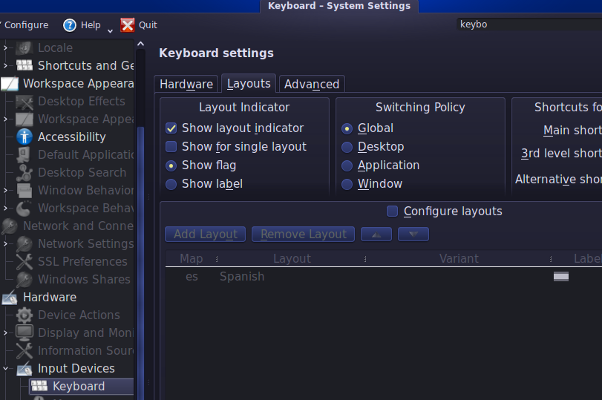Expand the Network Settings tree item
Screen dimensions: 602x400
pos(6,243)
